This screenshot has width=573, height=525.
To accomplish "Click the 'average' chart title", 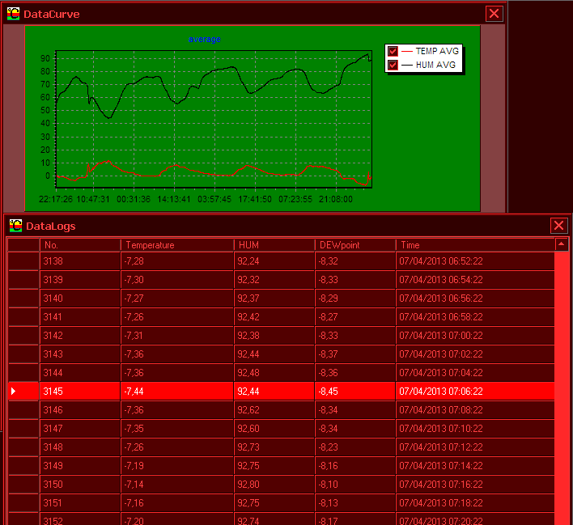I will pyautogui.click(x=205, y=39).
